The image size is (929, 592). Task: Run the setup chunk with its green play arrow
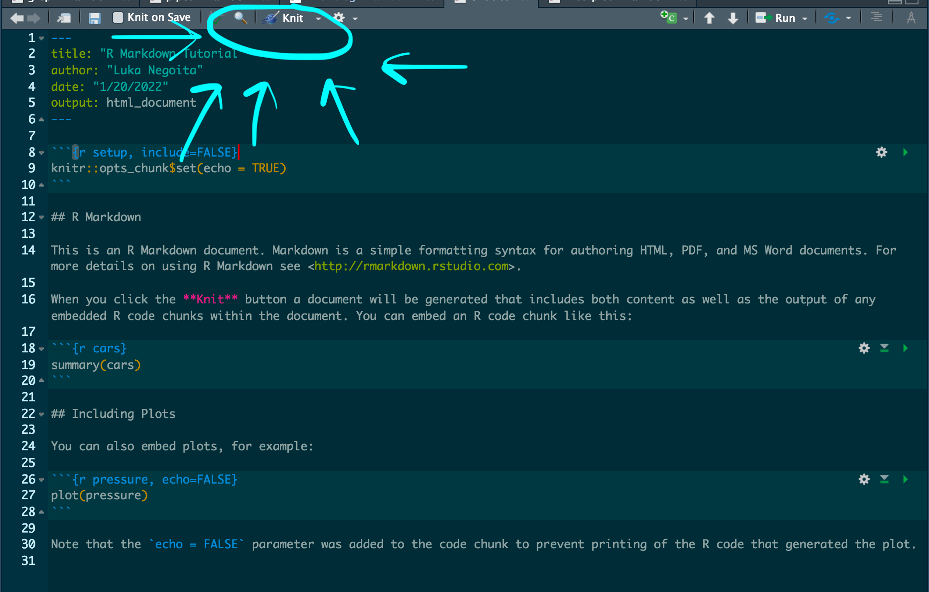[905, 152]
